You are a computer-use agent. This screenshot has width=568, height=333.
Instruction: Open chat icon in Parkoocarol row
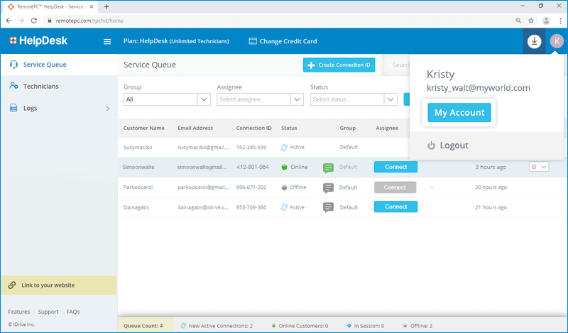pos(328,187)
